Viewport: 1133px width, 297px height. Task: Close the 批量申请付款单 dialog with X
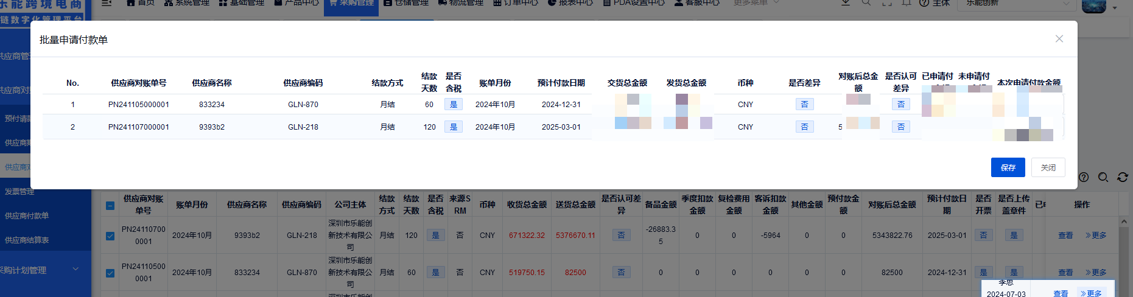tap(1059, 39)
